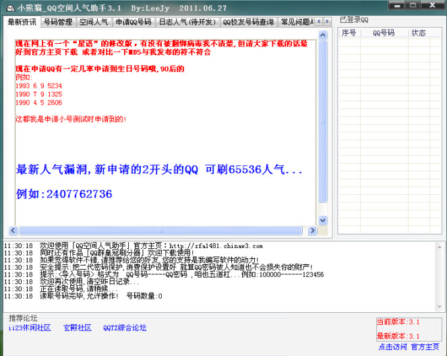Image resolution: width=447 pixels, height=356 pixels.
Task: Click the news panel scroll-up arrow
Action: pyautogui.click(x=323, y=35)
